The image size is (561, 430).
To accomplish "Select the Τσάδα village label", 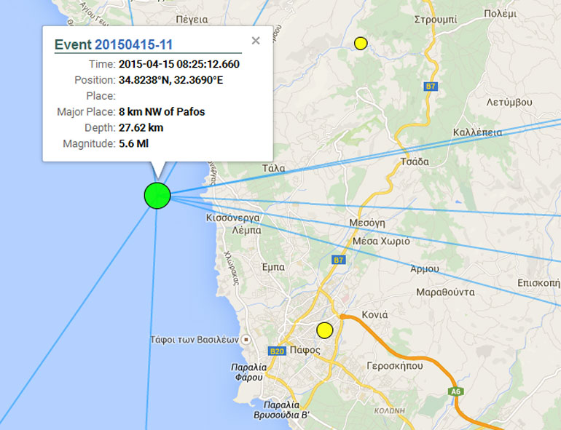I will [x=415, y=162].
